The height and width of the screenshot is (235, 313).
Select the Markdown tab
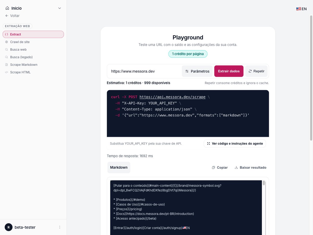click(119, 167)
